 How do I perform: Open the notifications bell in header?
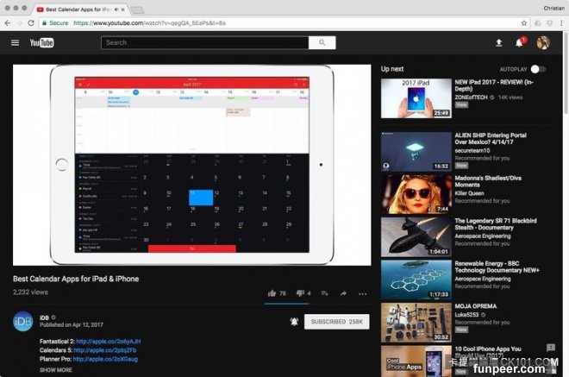pos(520,42)
